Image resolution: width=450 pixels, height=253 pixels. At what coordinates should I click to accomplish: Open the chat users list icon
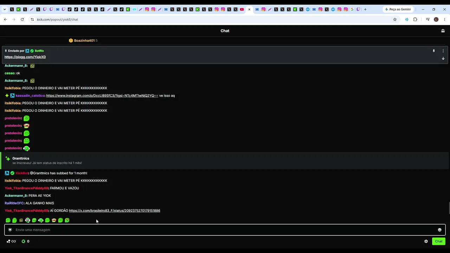443,31
